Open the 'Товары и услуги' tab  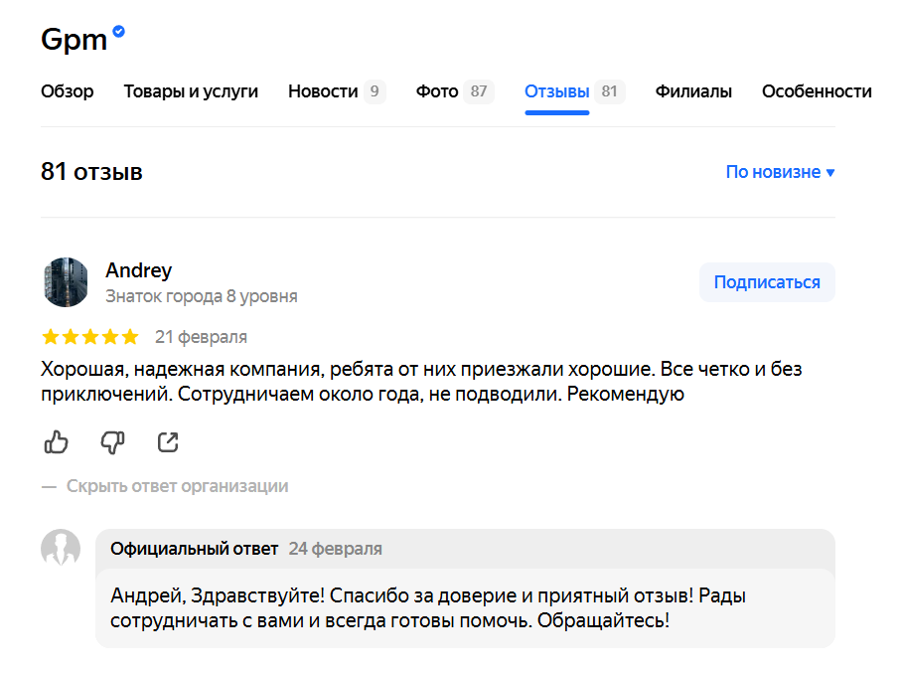(191, 91)
